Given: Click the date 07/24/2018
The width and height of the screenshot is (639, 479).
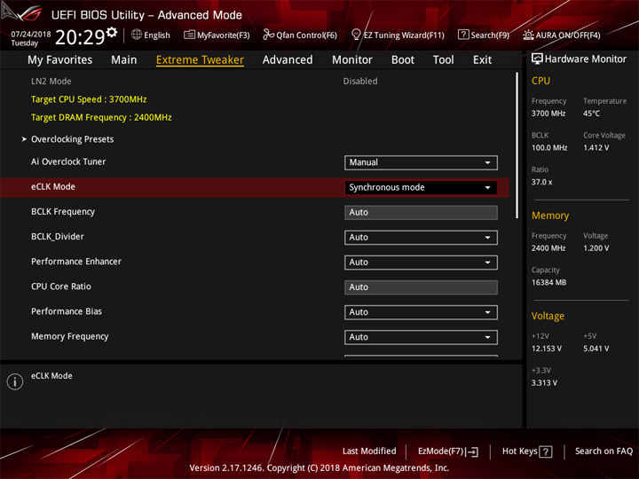Looking at the screenshot, I should point(31,34).
